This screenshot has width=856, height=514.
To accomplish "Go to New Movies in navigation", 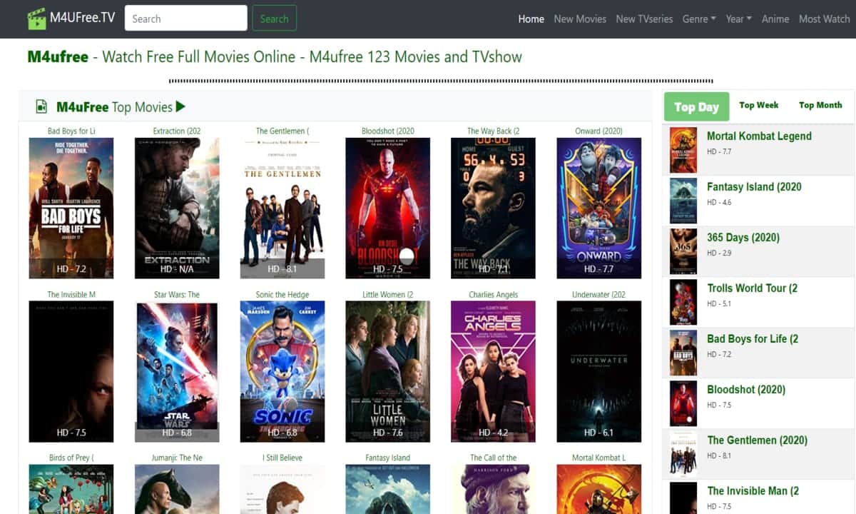I will pyautogui.click(x=580, y=19).
